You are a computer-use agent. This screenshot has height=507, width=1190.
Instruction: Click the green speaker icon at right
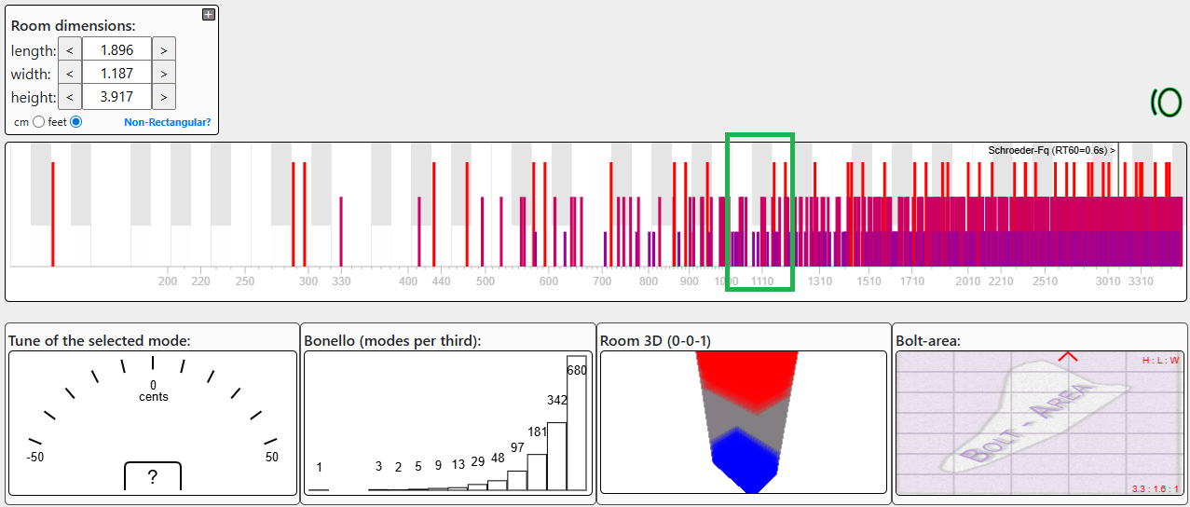(1166, 102)
